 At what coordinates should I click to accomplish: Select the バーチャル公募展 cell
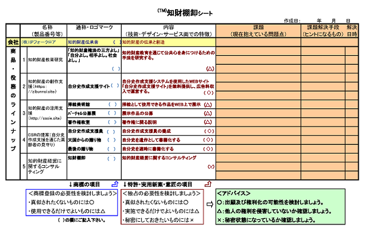(94, 113)
